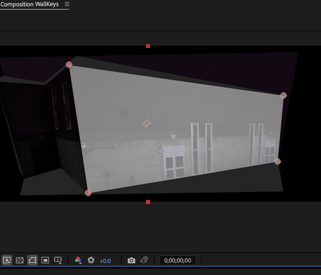Screen dimensions: 321x275
Task: Click the center anchor point of the effect
Action: [x=148, y=124]
